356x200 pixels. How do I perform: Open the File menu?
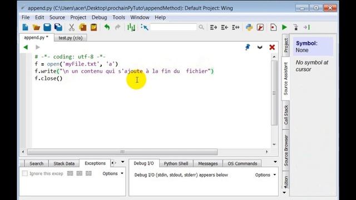coord(26,17)
